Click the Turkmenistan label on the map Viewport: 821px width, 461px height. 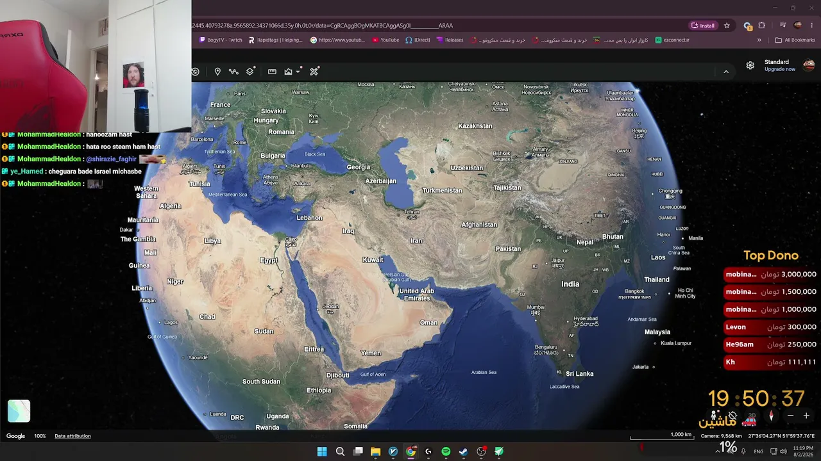[x=442, y=190]
